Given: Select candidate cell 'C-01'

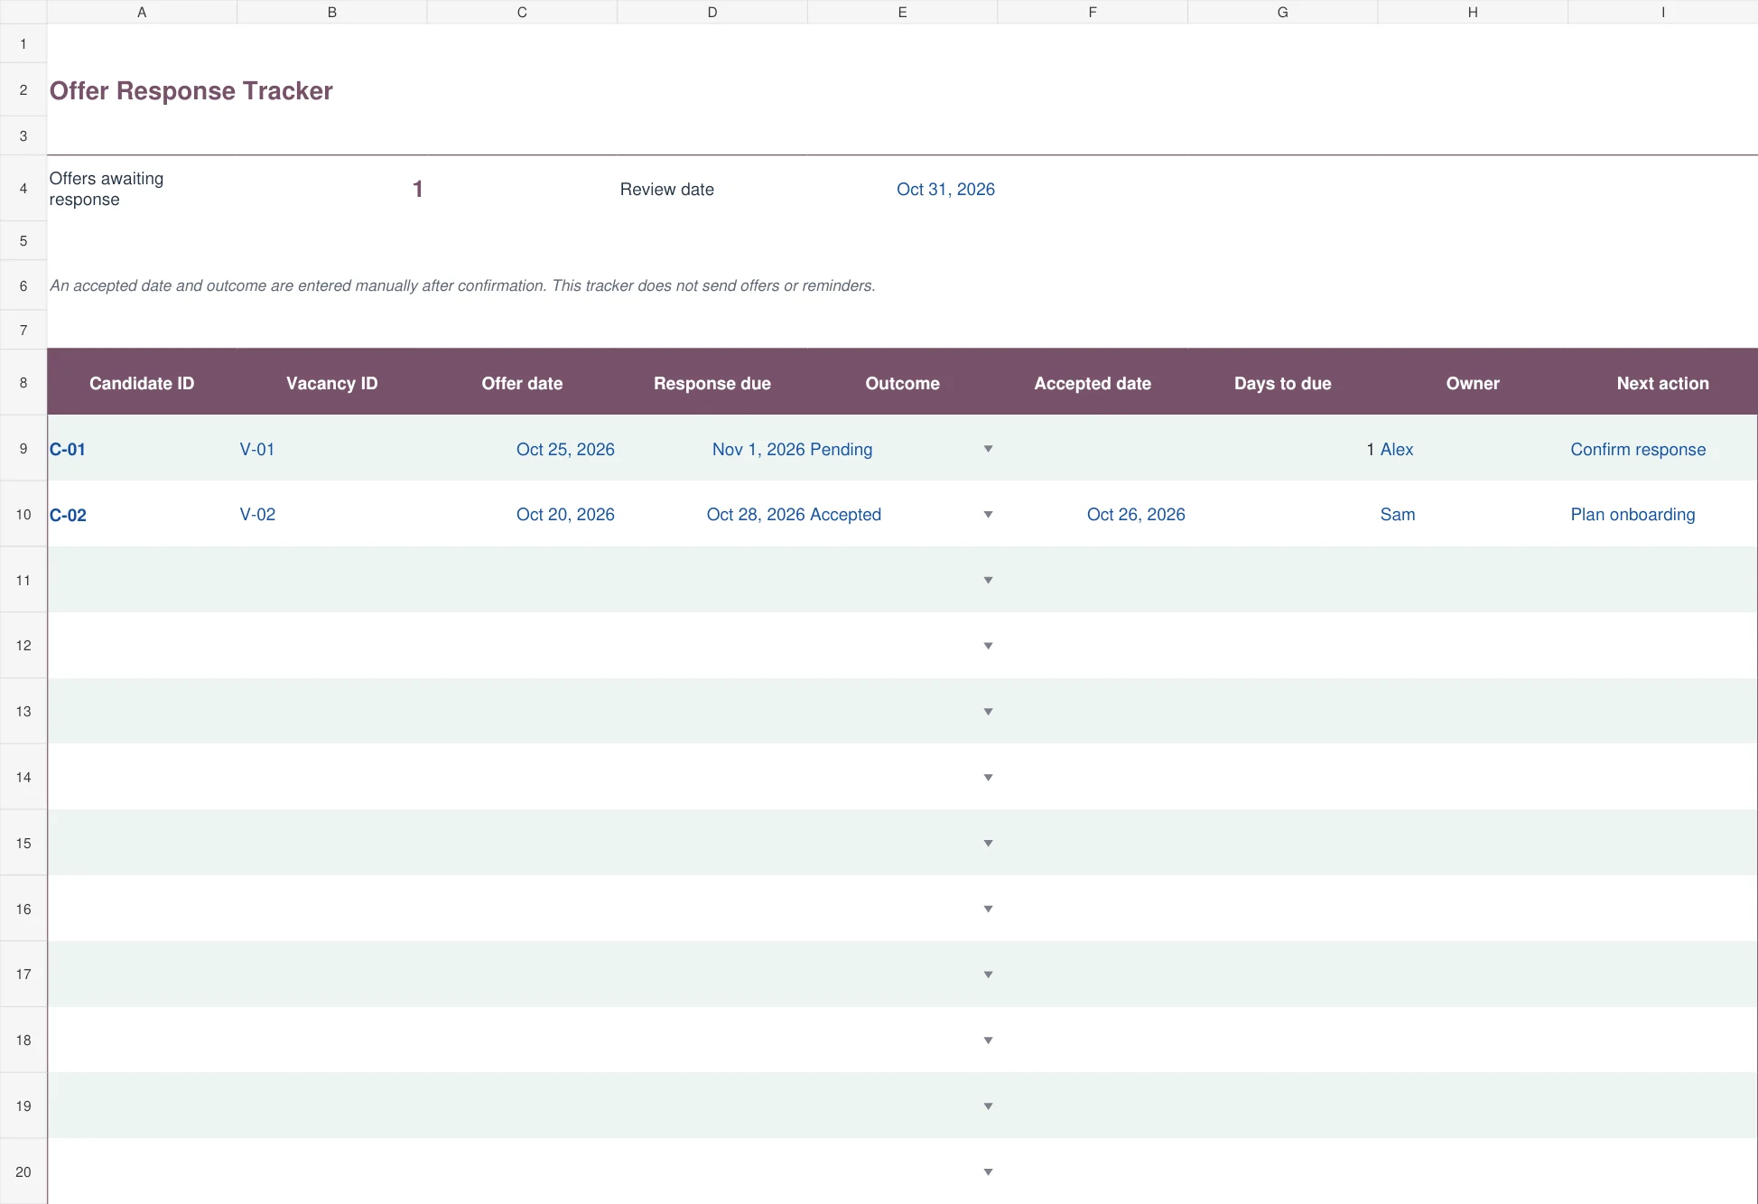Looking at the screenshot, I should click(x=142, y=449).
